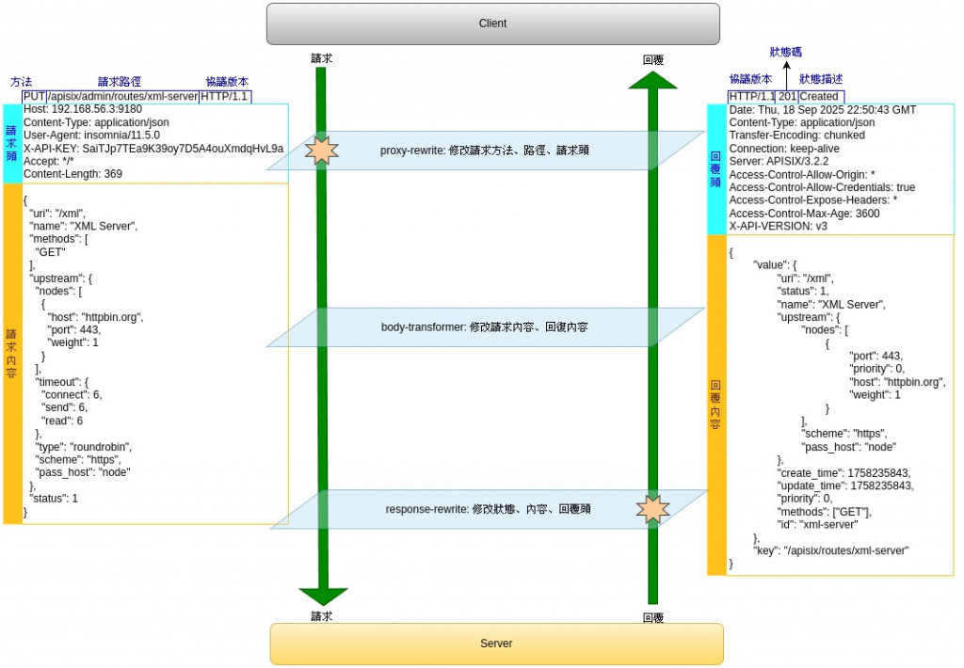Screen dimensions: 964x668
Task: Click the 狀態描述 label
Action: coord(821,79)
